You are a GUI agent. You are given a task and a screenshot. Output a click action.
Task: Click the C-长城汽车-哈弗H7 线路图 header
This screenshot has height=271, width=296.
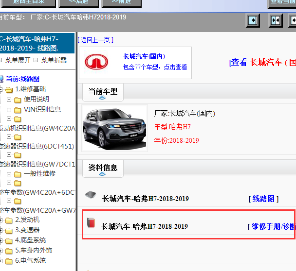tap(37, 43)
